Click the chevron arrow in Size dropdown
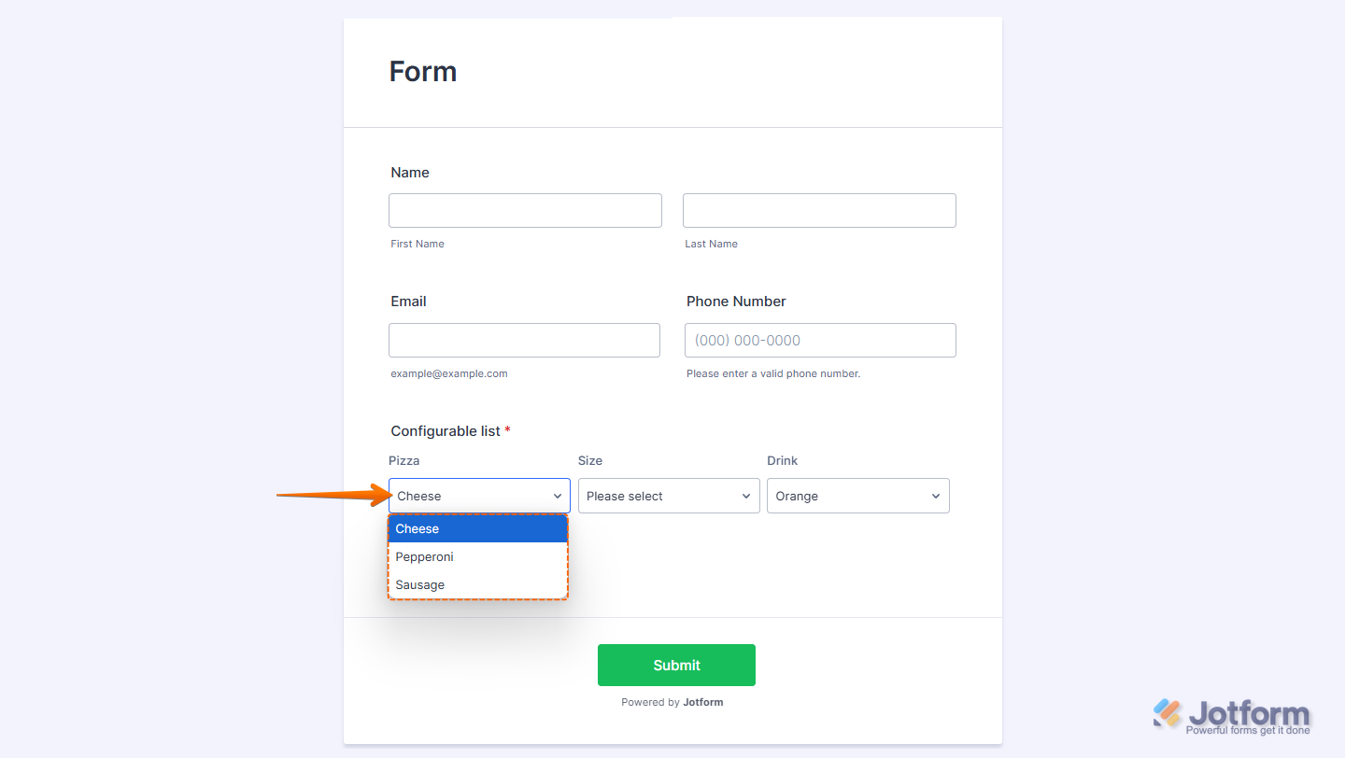This screenshot has width=1345, height=758. [x=746, y=497]
